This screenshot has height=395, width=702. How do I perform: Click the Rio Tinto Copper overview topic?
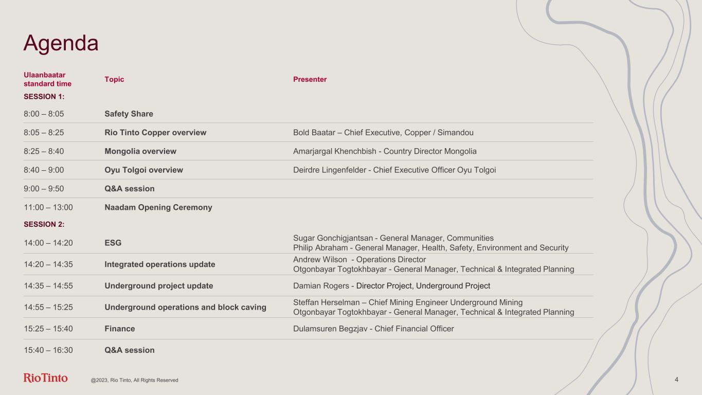pyautogui.click(x=155, y=133)
